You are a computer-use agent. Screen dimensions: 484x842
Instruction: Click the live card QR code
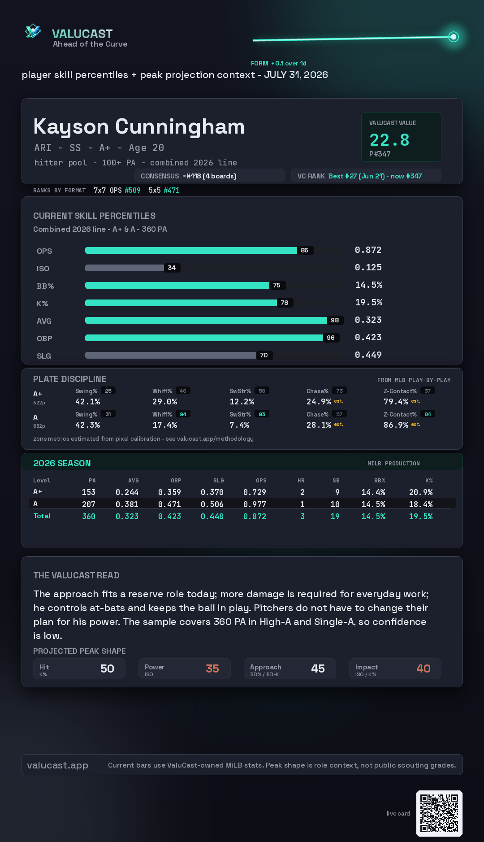click(439, 813)
